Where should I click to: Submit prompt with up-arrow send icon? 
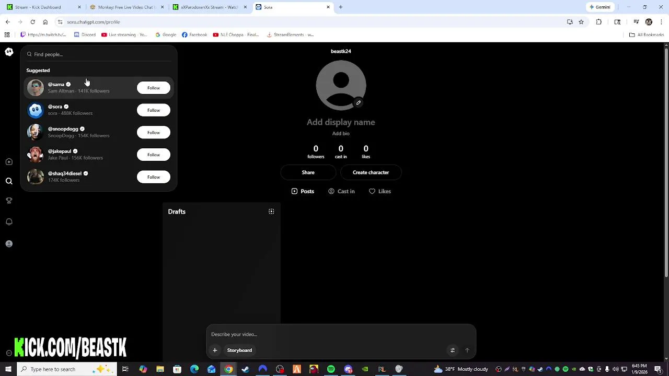[x=467, y=350]
